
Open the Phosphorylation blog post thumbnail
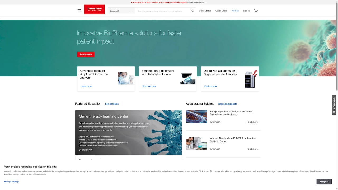point(196,116)
